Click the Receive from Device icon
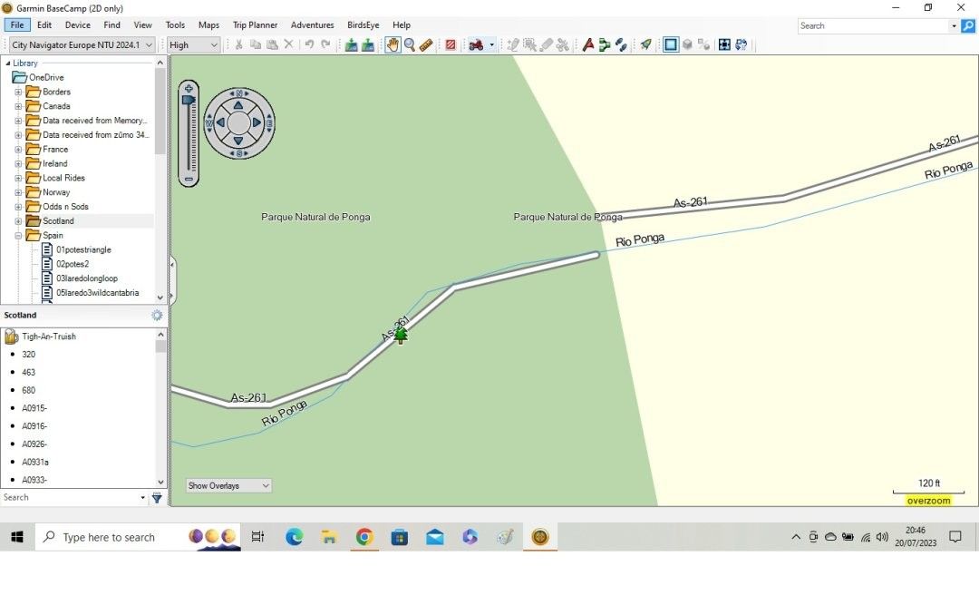 [368, 45]
